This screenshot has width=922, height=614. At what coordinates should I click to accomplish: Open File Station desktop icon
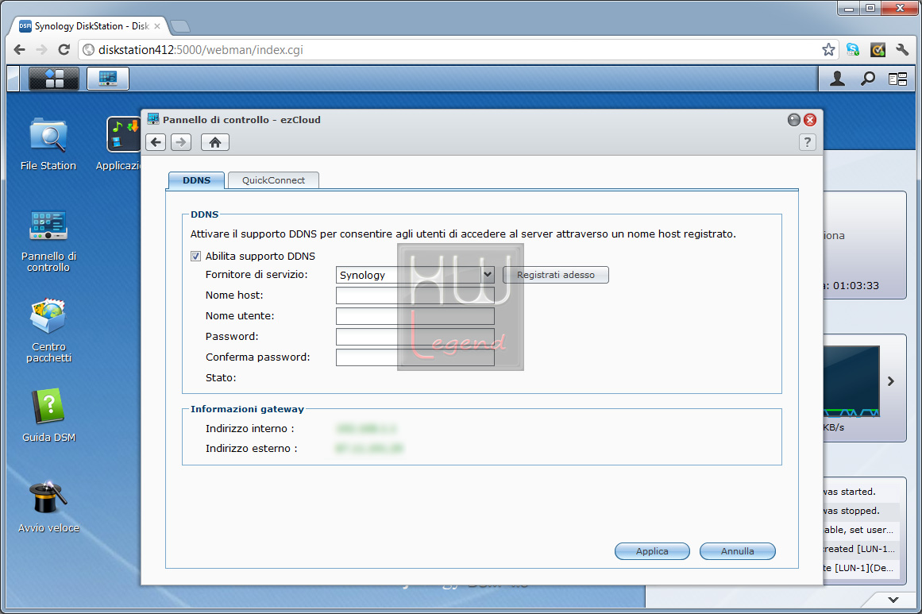48,144
